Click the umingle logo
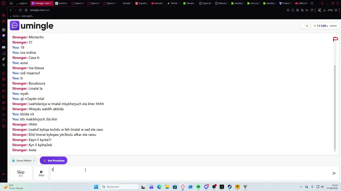This screenshot has width=341, height=191. pos(32,26)
